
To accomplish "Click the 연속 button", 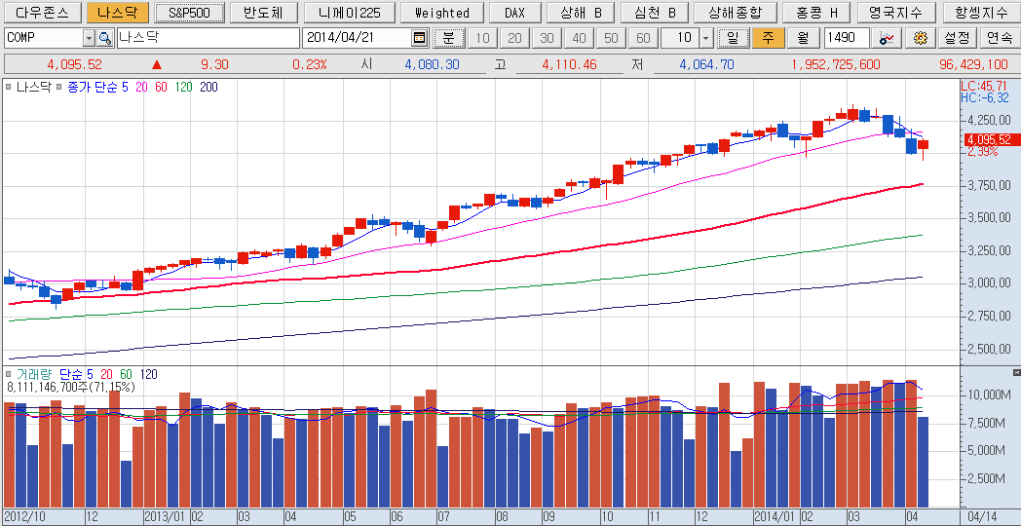I will point(999,38).
